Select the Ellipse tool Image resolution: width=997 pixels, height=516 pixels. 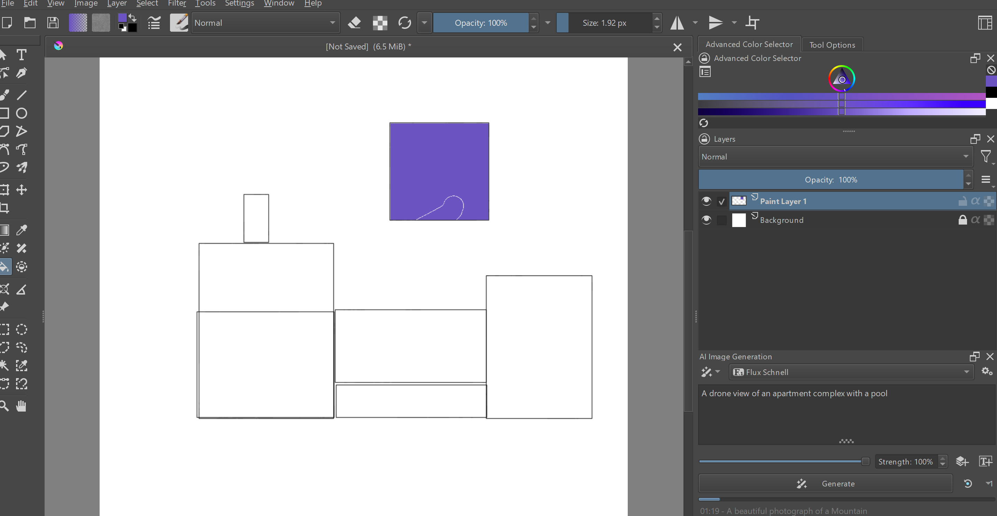pos(22,113)
